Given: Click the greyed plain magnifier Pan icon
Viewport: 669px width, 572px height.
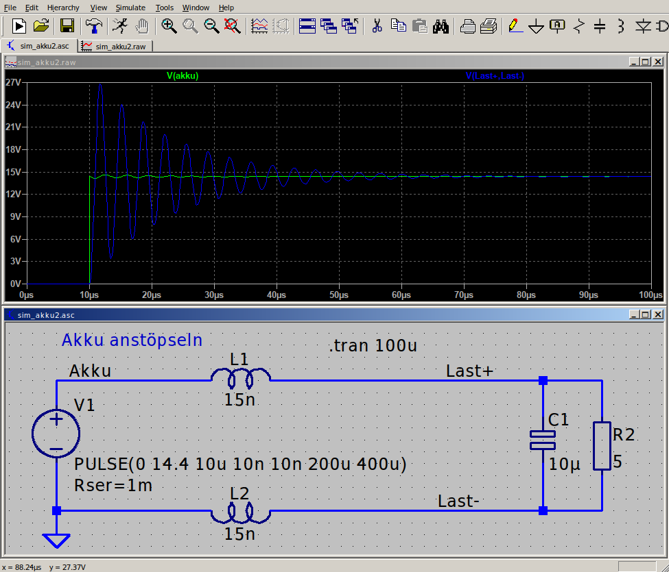Looking at the screenshot, I should pos(190,26).
